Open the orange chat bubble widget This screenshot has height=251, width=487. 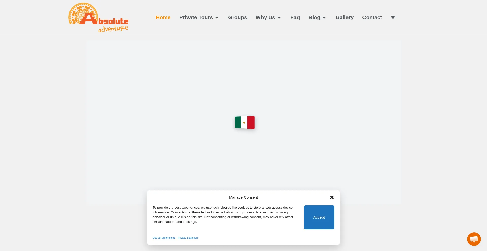pyautogui.click(x=474, y=239)
